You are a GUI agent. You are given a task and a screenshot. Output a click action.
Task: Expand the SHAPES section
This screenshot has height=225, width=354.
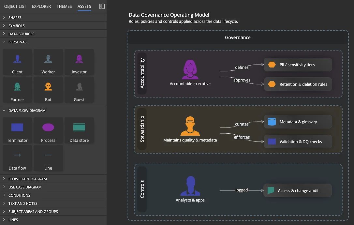pyautogui.click(x=53, y=17)
